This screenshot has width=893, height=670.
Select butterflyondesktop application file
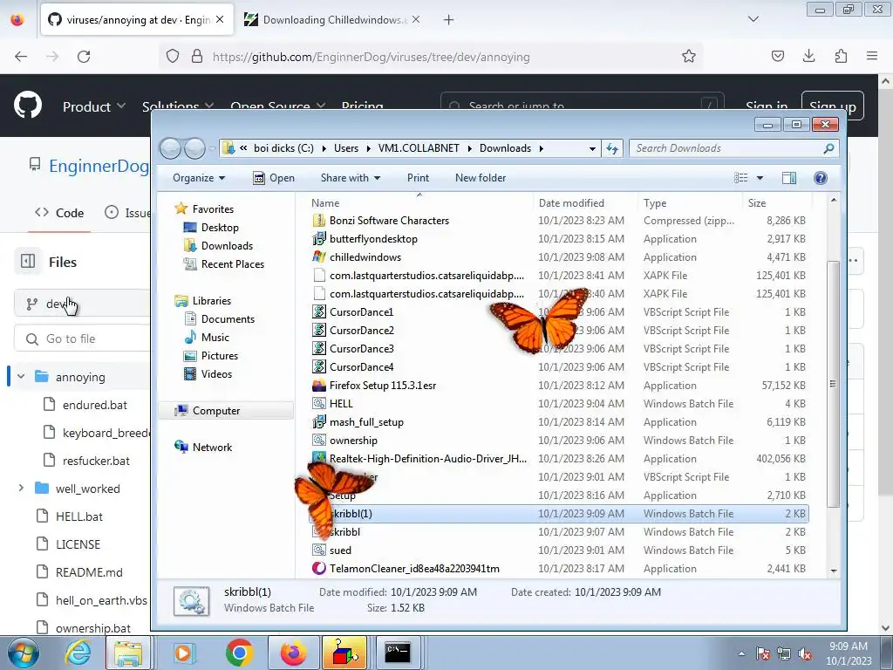click(x=373, y=239)
